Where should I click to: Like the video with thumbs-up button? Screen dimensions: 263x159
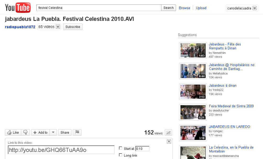coord(13,132)
